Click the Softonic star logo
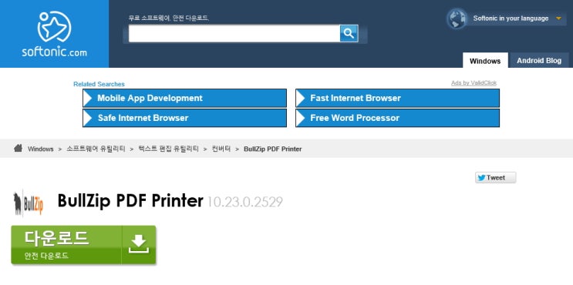 pos(54,27)
